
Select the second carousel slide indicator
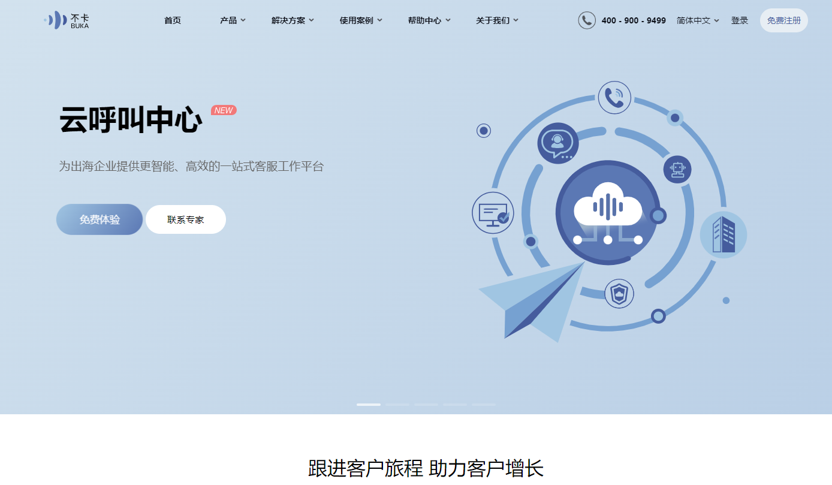point(397,405)
